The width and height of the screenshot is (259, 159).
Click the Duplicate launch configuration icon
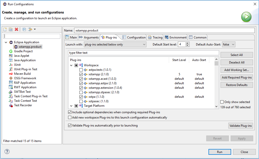point(11,29)
